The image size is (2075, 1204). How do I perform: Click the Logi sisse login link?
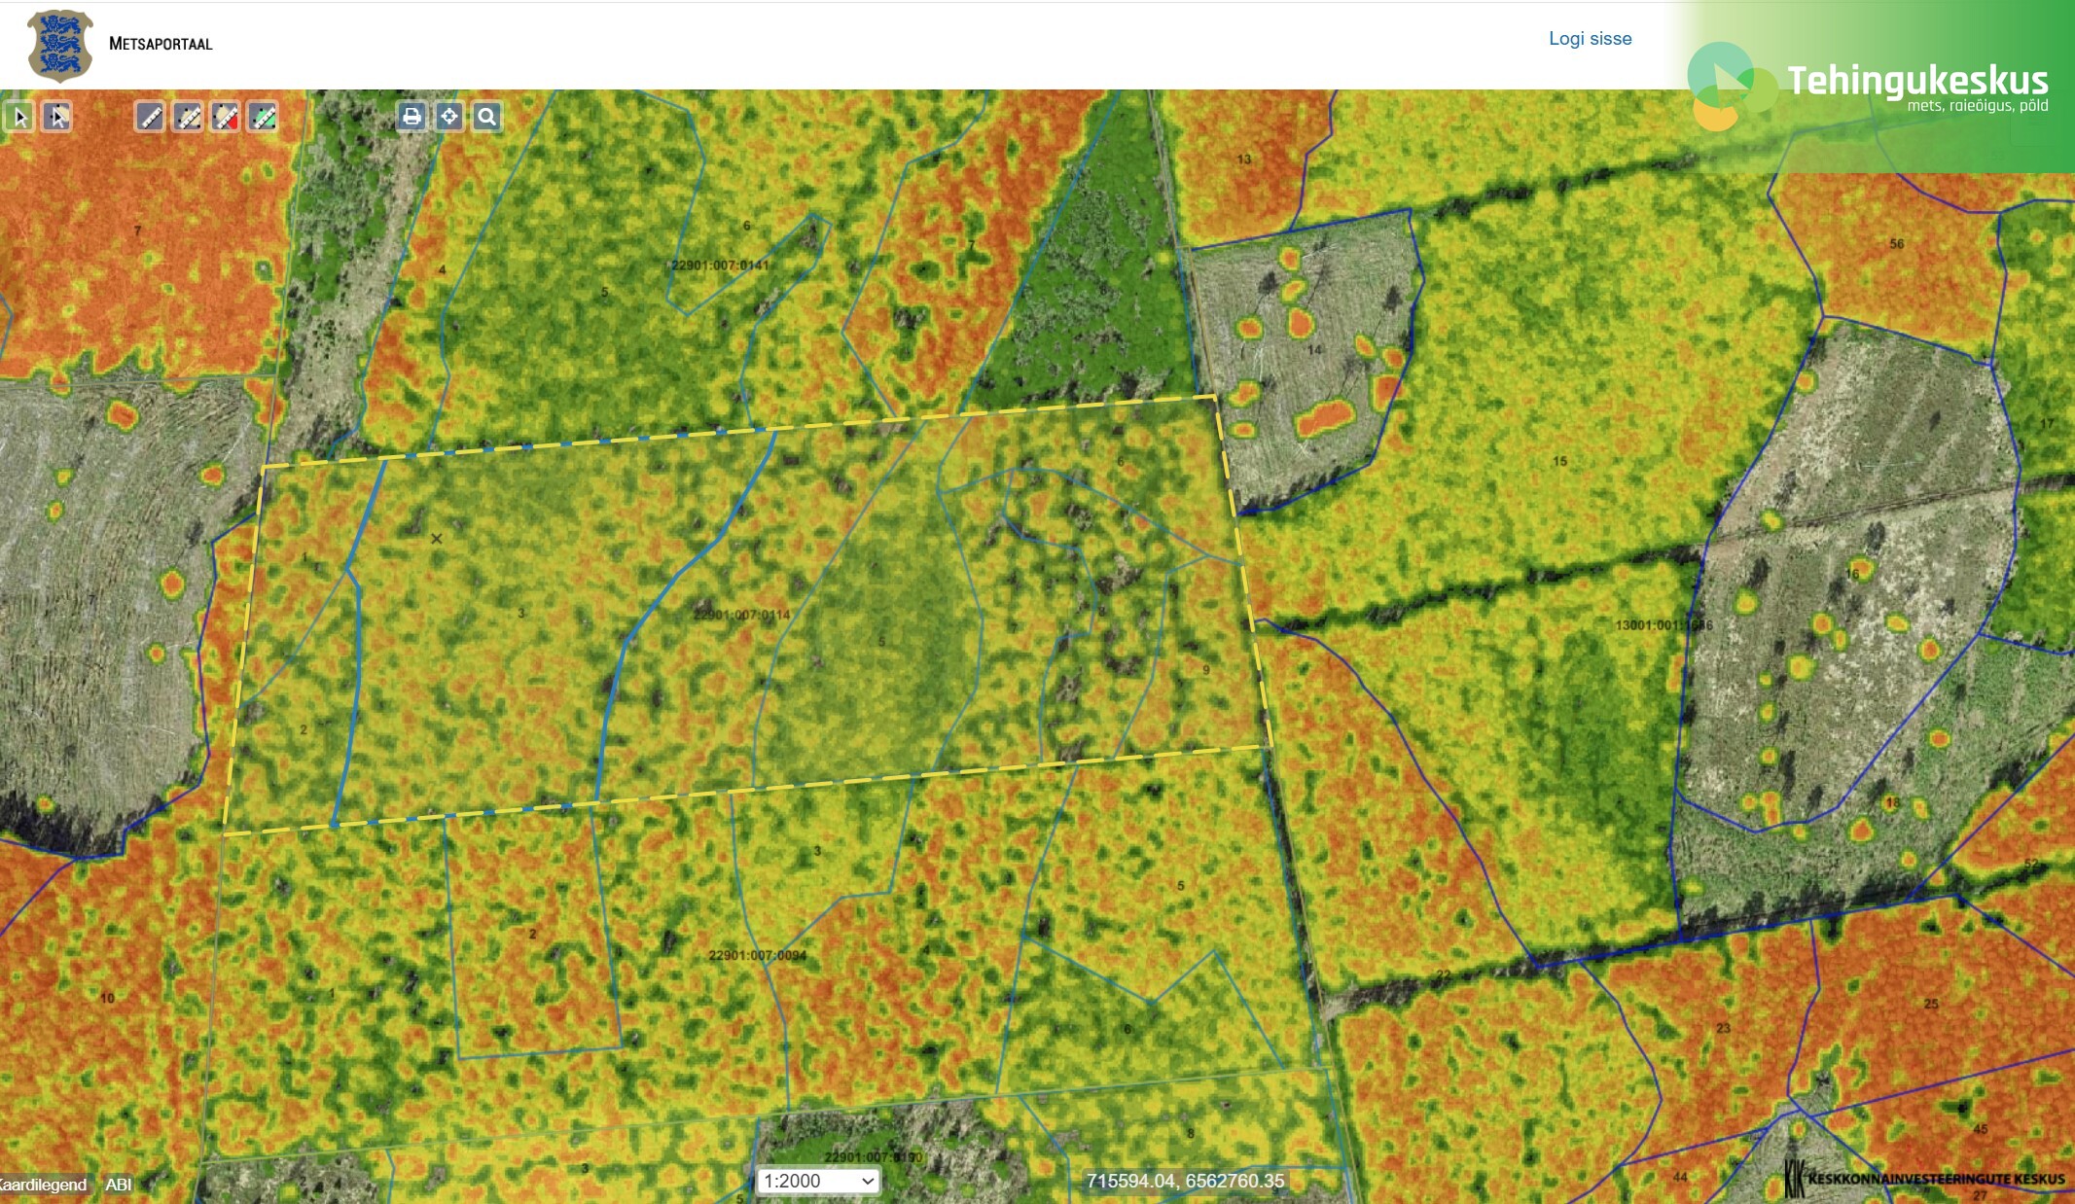1590,39
